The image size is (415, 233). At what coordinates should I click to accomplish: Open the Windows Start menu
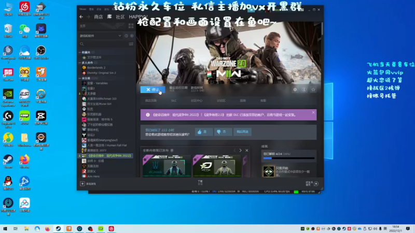pyautogui.click(x=5, y=229)
